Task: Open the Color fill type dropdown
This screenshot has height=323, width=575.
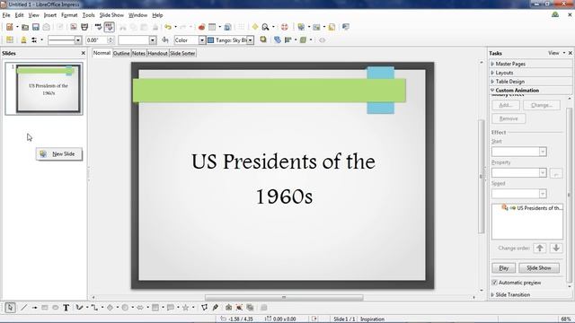Action: [202, 39]
